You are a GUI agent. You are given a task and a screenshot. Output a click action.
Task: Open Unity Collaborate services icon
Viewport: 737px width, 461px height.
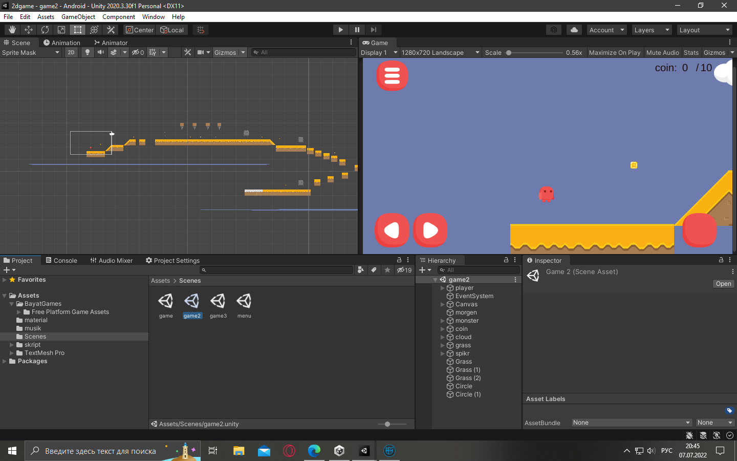click(554, 30)
